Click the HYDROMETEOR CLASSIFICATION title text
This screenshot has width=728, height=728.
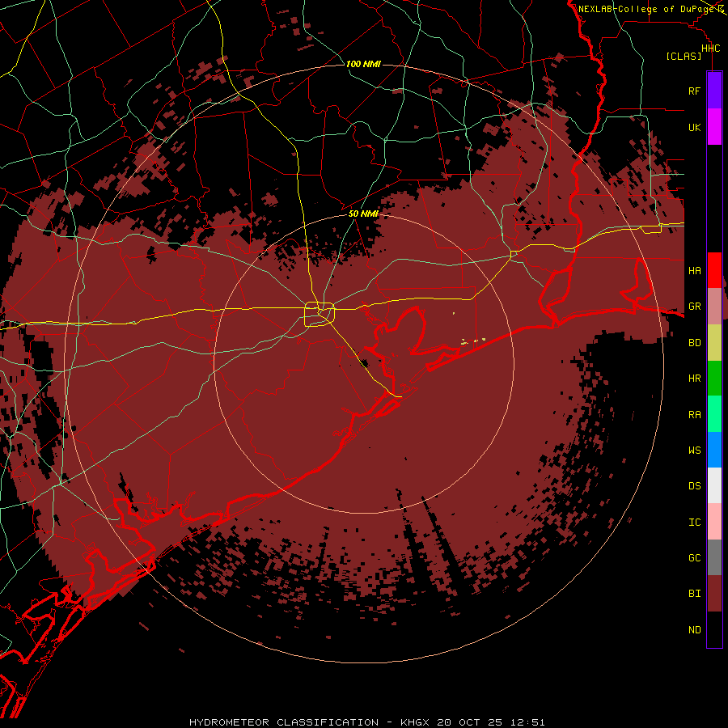pos(283,722)
